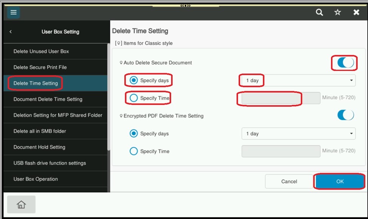Select Delete Unused User Box menu item
Screen dimensions: 368x219
point(41,51)
